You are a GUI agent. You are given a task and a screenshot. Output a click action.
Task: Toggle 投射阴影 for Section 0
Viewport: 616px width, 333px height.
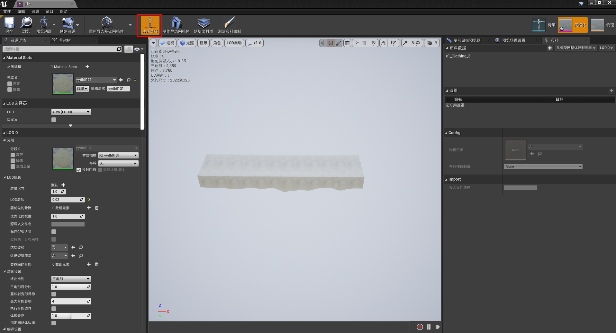[79, 170]
